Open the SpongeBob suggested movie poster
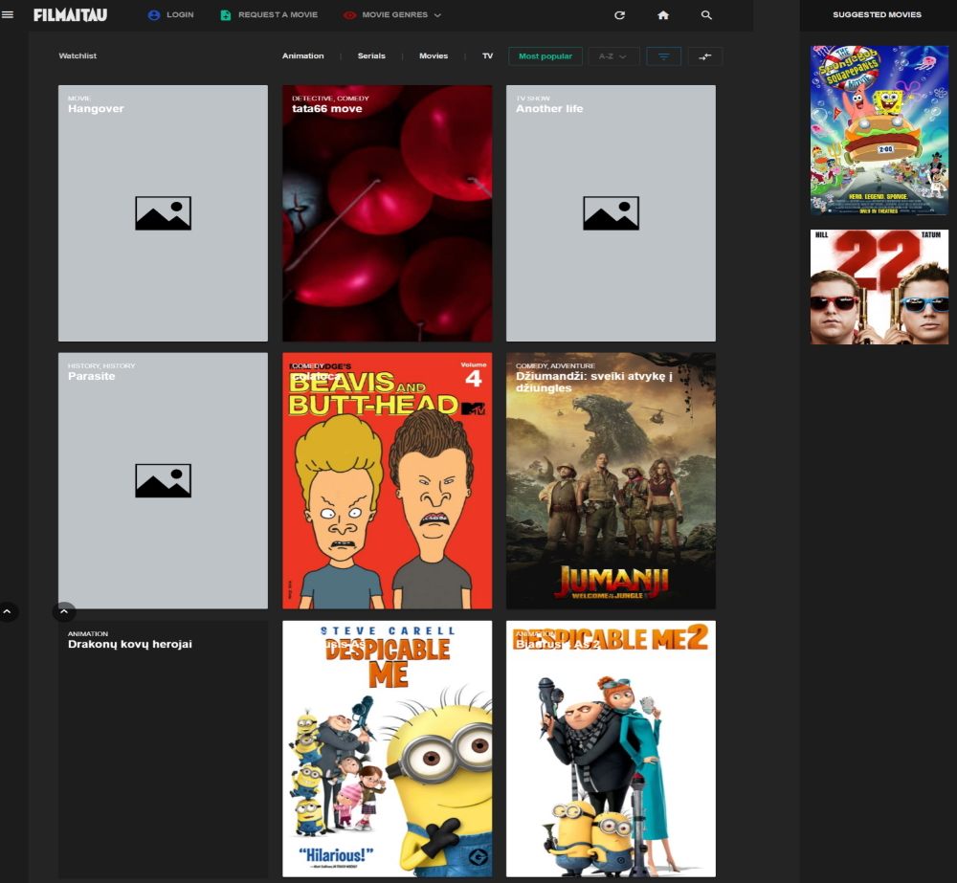This screenshot has width=957, height=883. click(x=879, y=130)
